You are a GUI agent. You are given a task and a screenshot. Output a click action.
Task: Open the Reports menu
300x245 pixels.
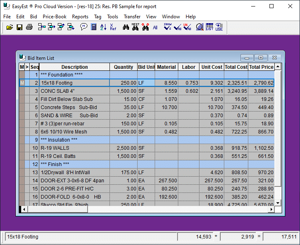[x=80, y=17]
